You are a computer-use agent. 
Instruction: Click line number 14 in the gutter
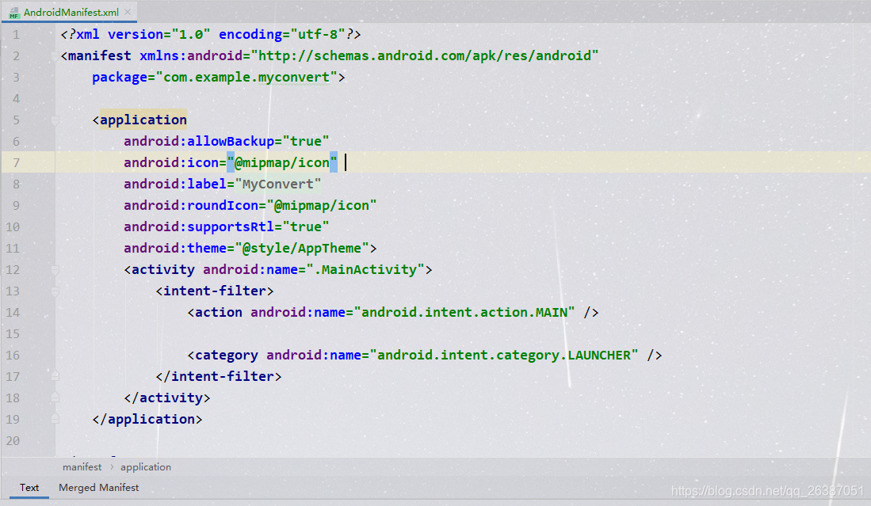tap(13, 312)
